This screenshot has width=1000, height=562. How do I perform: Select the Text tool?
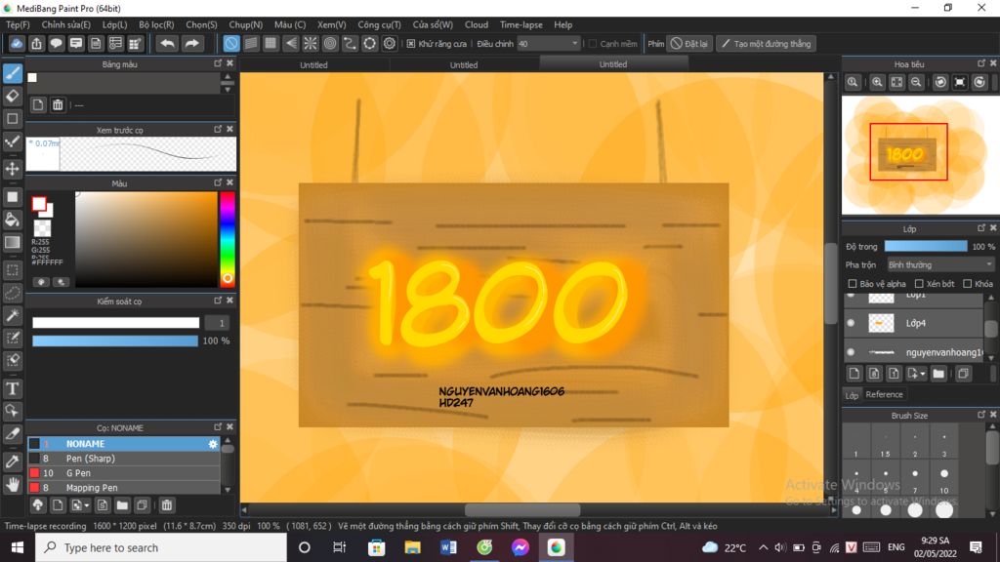pyautogui.click(x=13, y=388)
